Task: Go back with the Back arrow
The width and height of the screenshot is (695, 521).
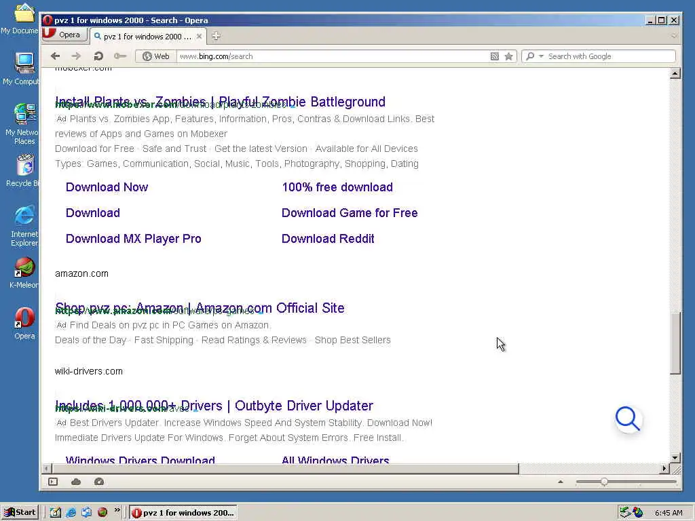Action: click(55, 56)
